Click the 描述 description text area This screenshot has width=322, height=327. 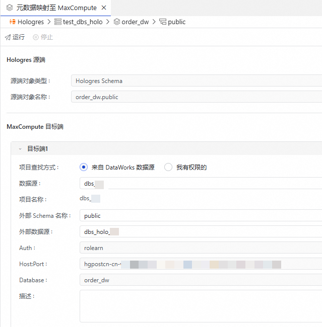pyautogui.click(x=201, y=306)
